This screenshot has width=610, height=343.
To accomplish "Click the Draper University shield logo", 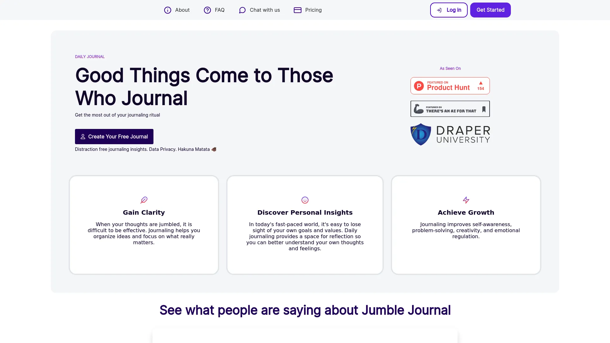I will (421, 134).
